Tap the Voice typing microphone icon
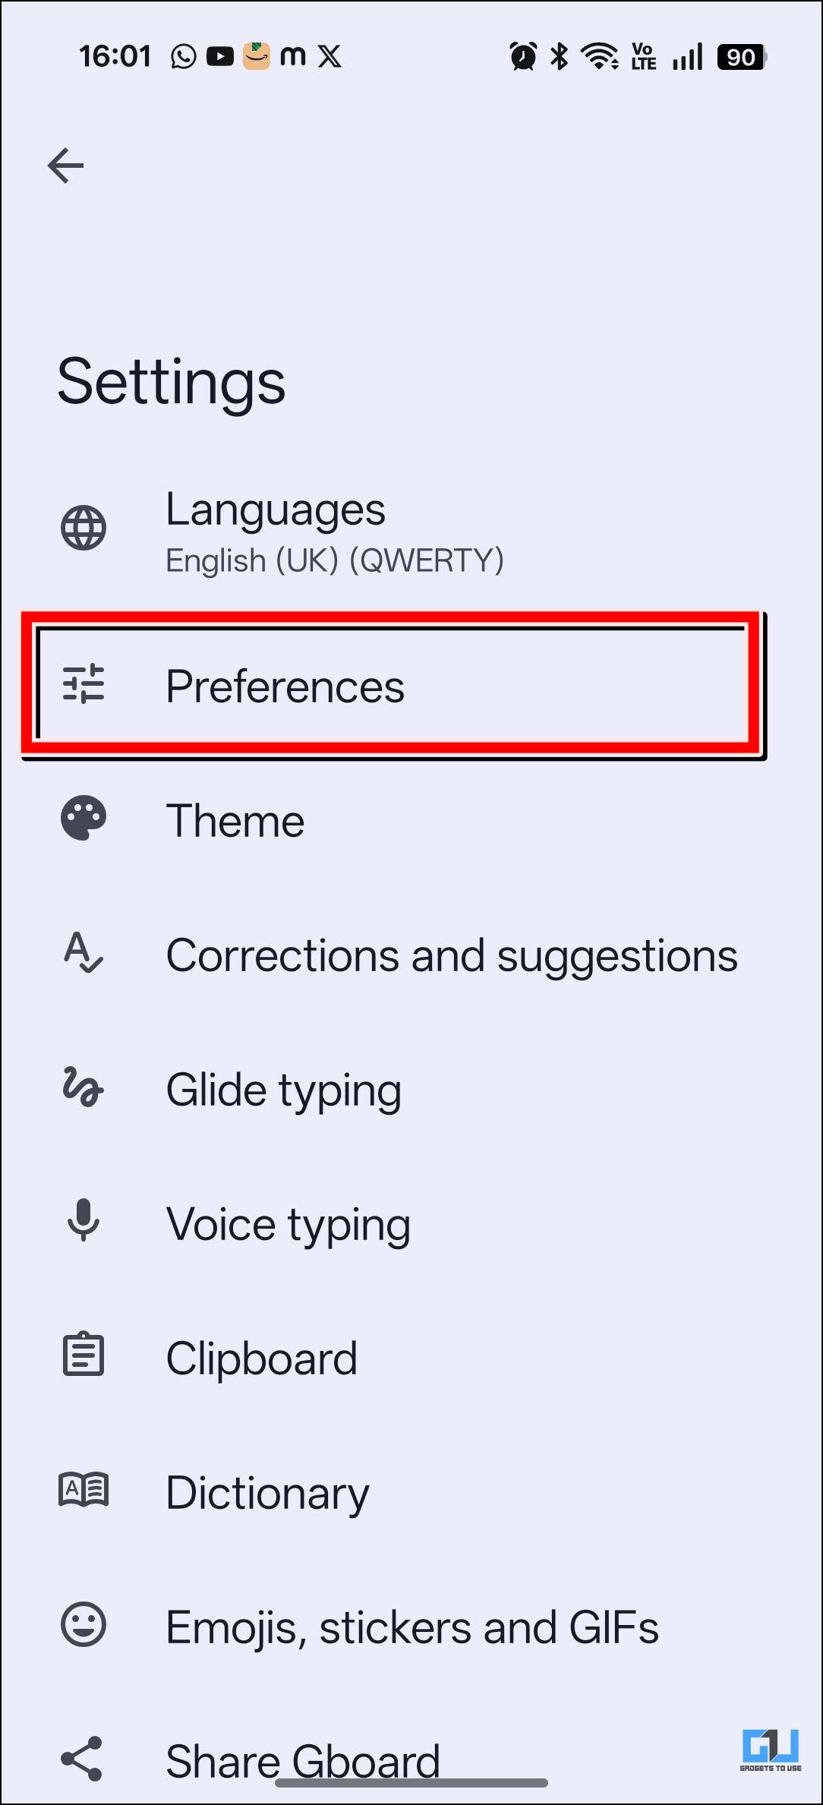Screen dimensions: 823x1805 84,1221
